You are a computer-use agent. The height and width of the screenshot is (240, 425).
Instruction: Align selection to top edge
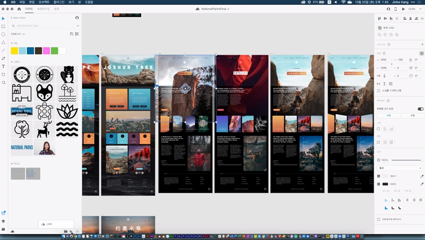pyautogui.click(x=379, y=18)
